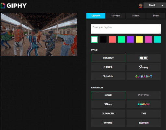Click the Enter your caption text box
This screenshot has width=166, height=130.
(x=126, y=29)
